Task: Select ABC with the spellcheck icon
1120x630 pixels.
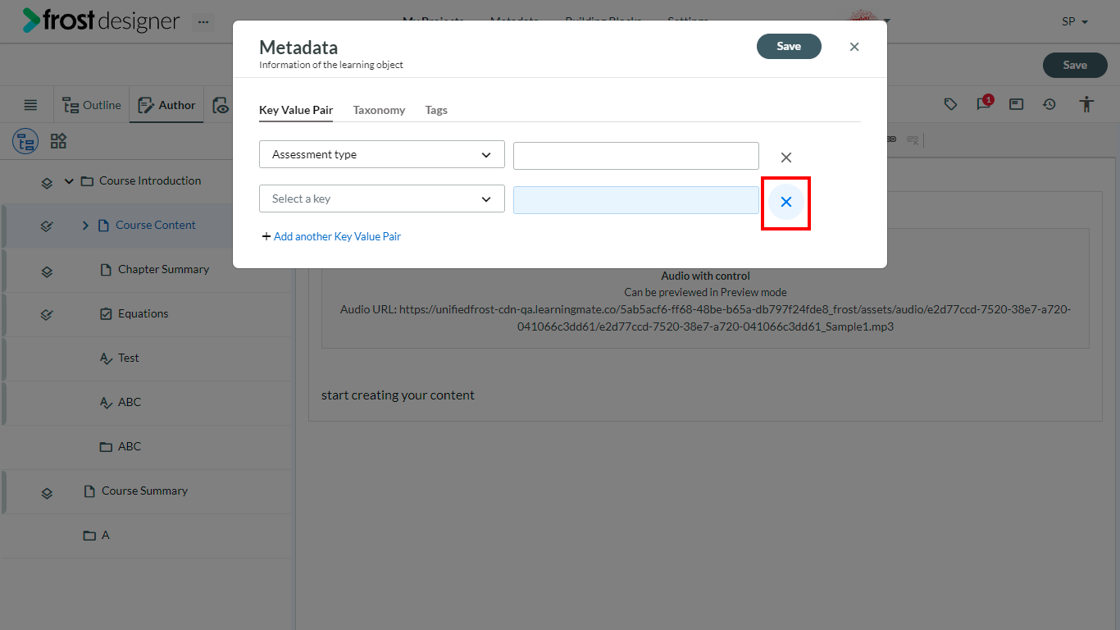Action: click(x=130, y=402)
